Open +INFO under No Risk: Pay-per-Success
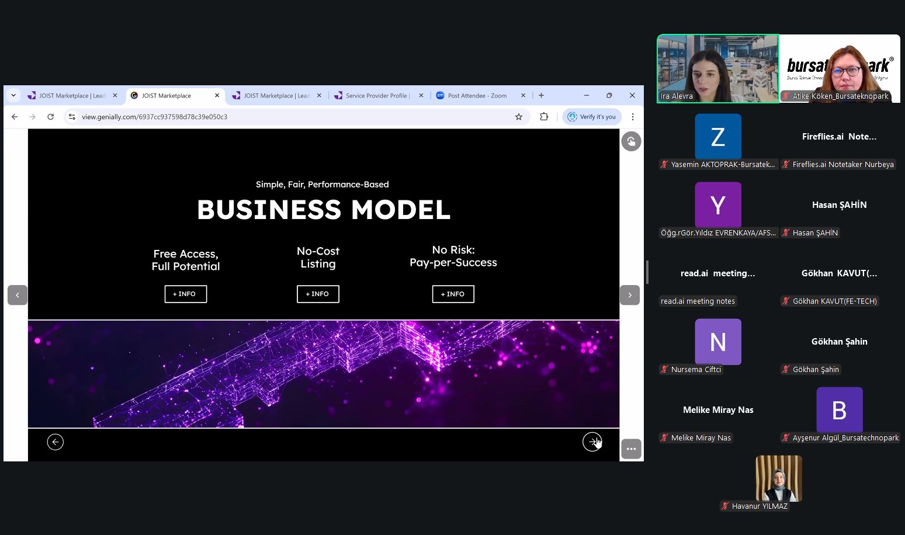 coord(453,294)
